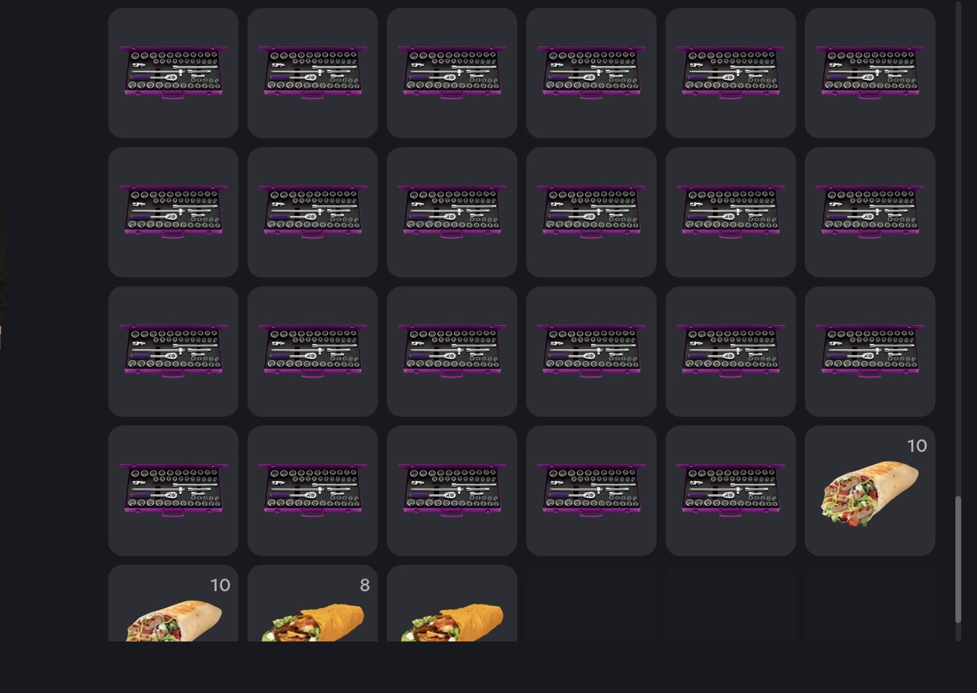Select the last toolbox in the third row
This screenshot has width=977, height=693.
[870, 351]
